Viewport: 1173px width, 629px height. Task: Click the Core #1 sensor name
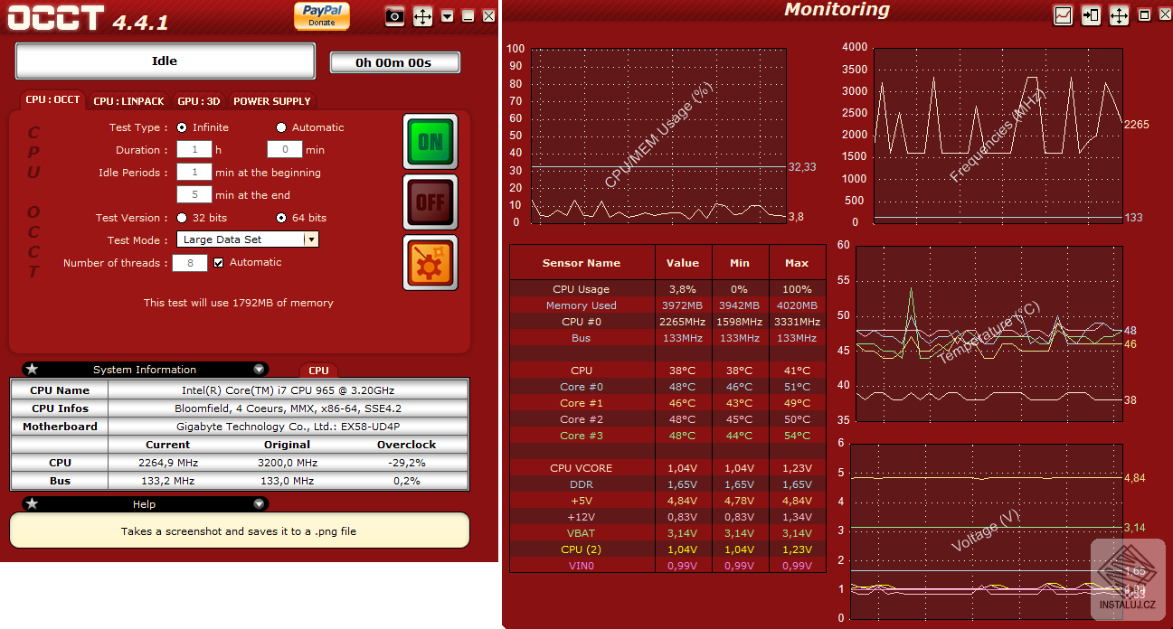click(x=581, y=403)
